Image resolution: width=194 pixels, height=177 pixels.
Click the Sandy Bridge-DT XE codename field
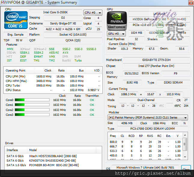tap(63, 23)
